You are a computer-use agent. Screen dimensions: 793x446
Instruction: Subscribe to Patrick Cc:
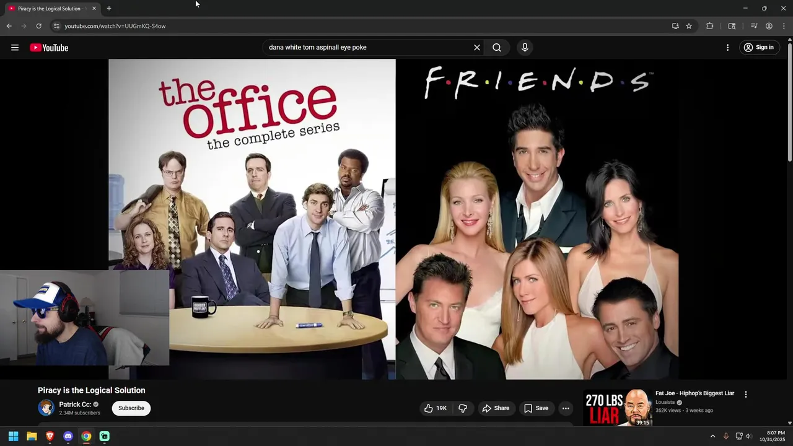coord(131,408)
